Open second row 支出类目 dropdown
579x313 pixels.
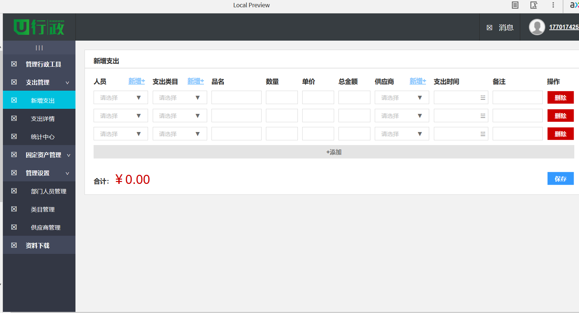click(180, 116)
